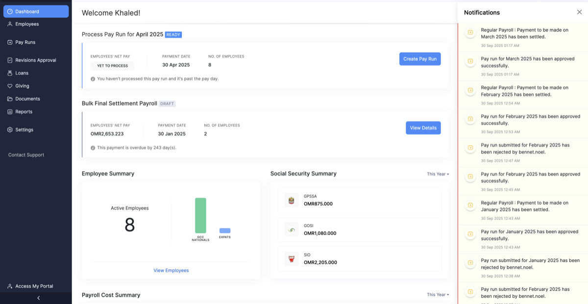Click the Giving heart icon
Viewport: 588px width, 304px height.
point(10,86)
